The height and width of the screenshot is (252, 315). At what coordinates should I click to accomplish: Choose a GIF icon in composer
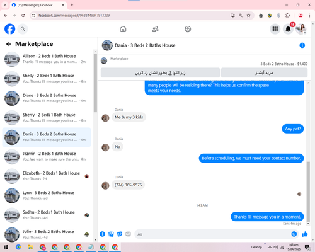click(x=128, y=234)
